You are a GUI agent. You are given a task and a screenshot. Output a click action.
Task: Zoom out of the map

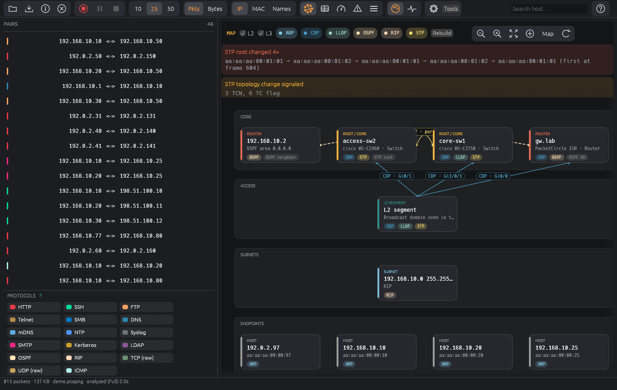481,34
